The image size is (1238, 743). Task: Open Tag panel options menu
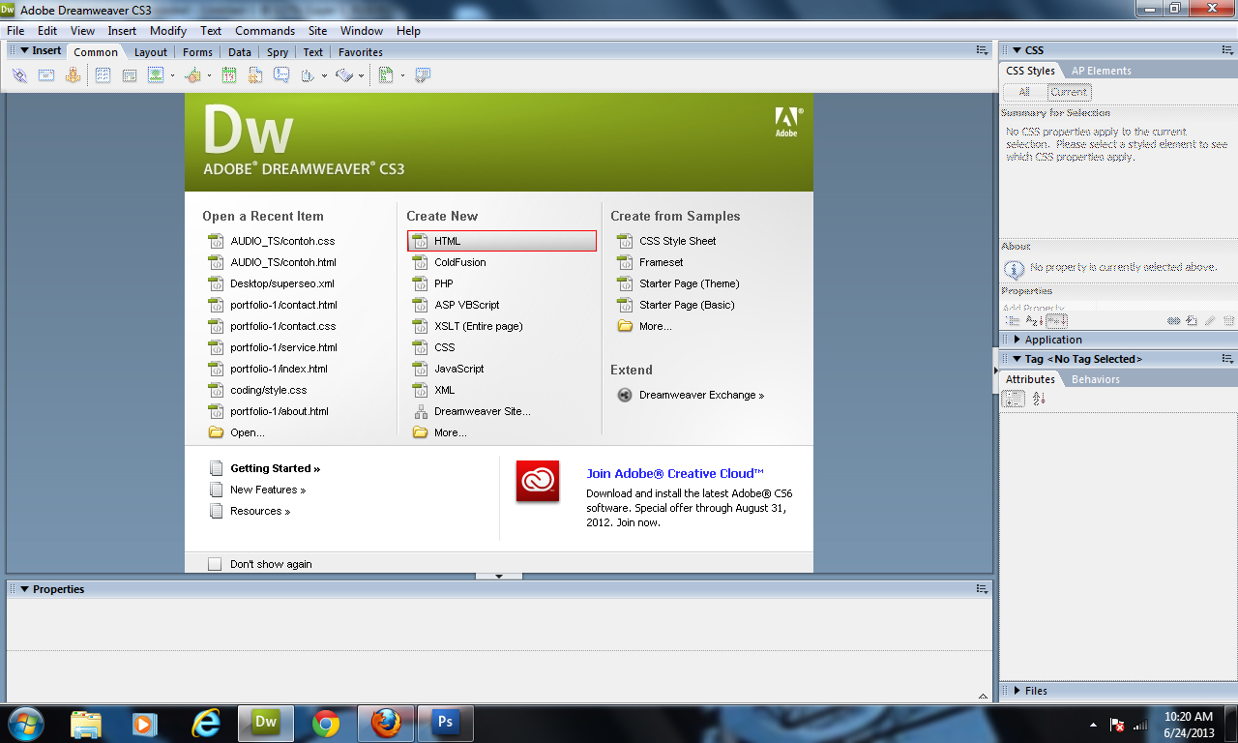click(x=1228, y=359)
